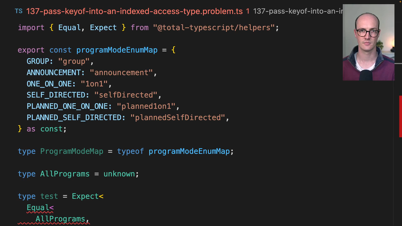Viewport: 402px width, 226px height.
Task: Click the TS file icon on the tab
Action: (18, 11)
